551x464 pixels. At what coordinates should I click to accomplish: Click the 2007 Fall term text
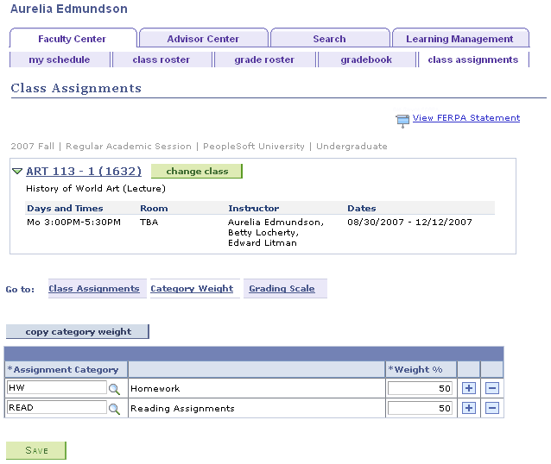[x=32, y=147]
